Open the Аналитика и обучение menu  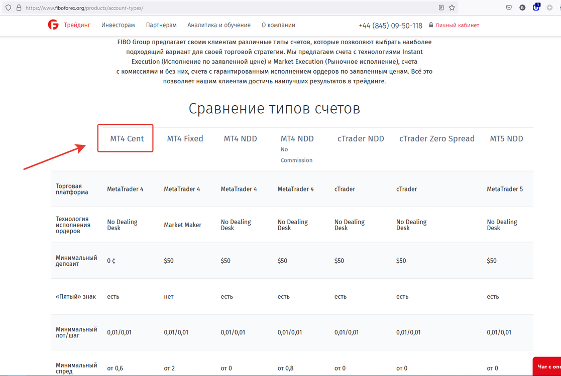coord(219,25)
